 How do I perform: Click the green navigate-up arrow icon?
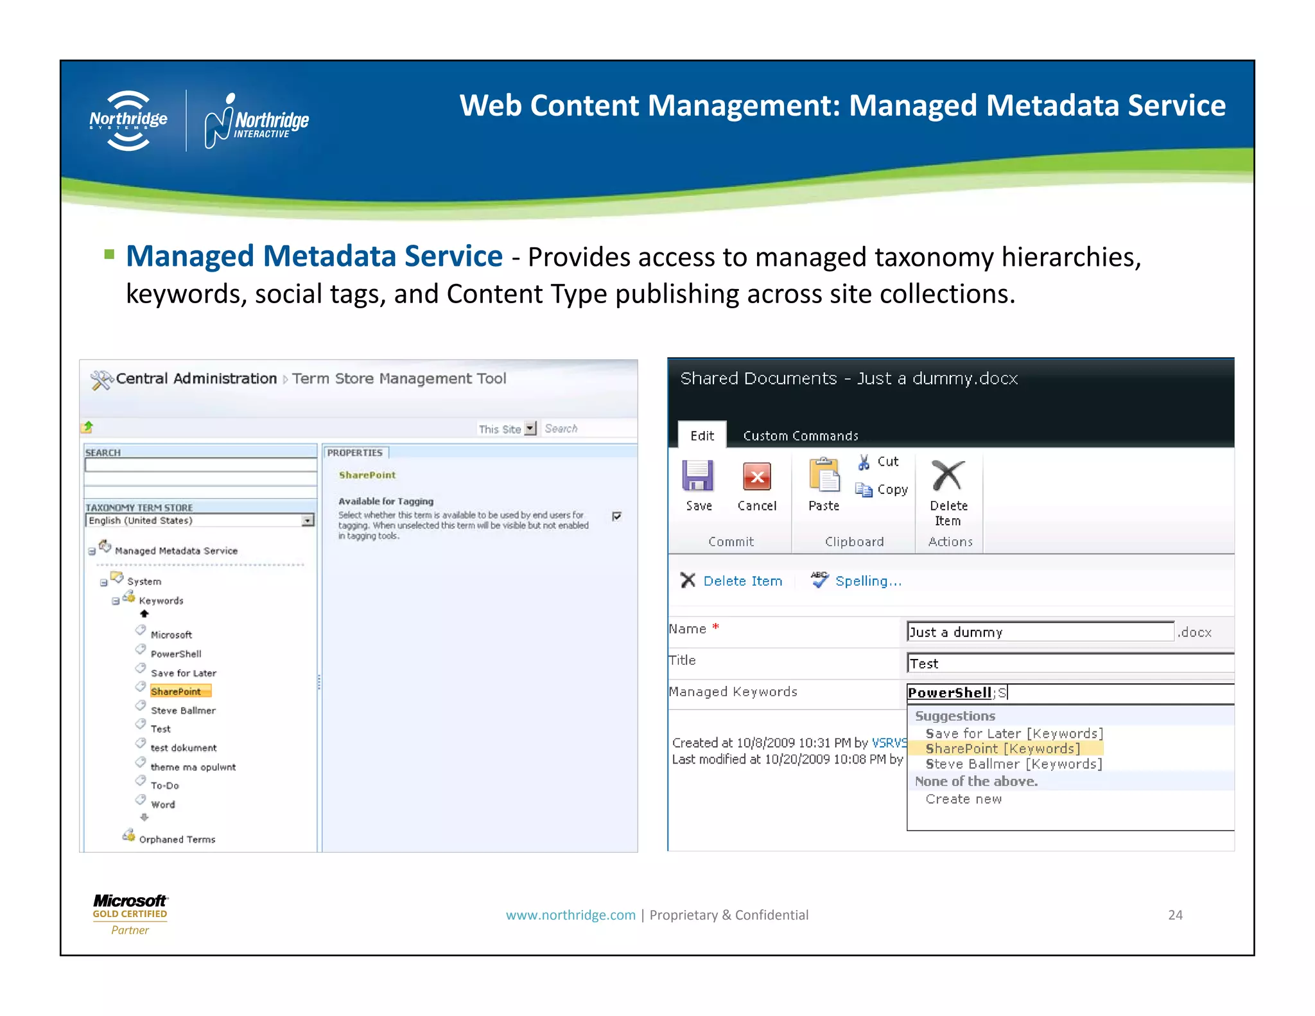[88, 427]
